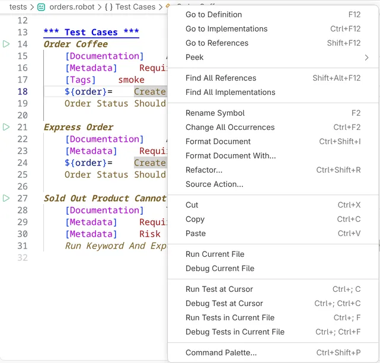Click the smoke tag value

(x=132, y=80)
